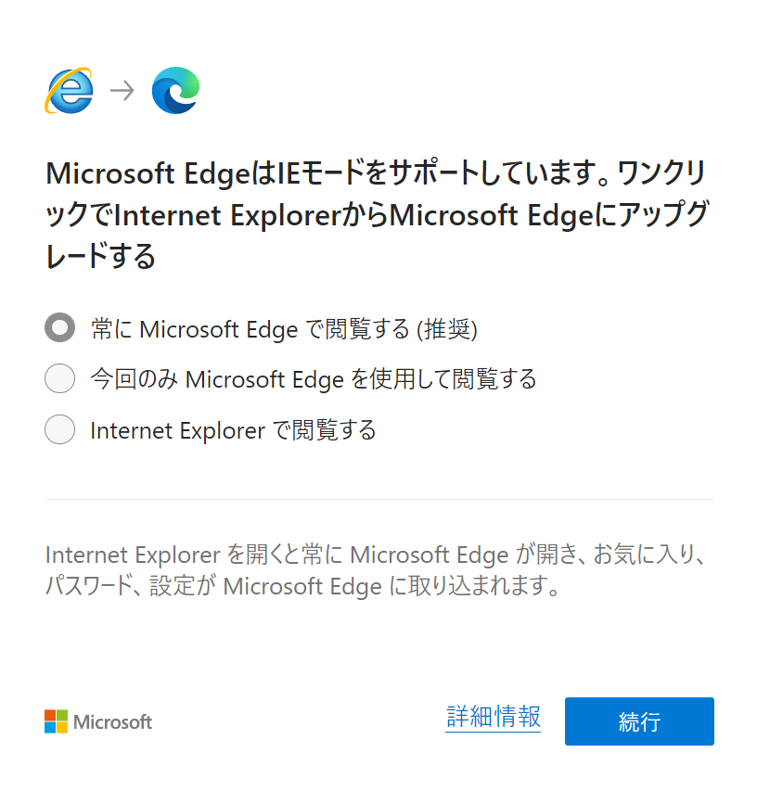Click the 常に Microsoft Edge で閲覧する label text
757x791 pixels.
(x=250, y=328)
